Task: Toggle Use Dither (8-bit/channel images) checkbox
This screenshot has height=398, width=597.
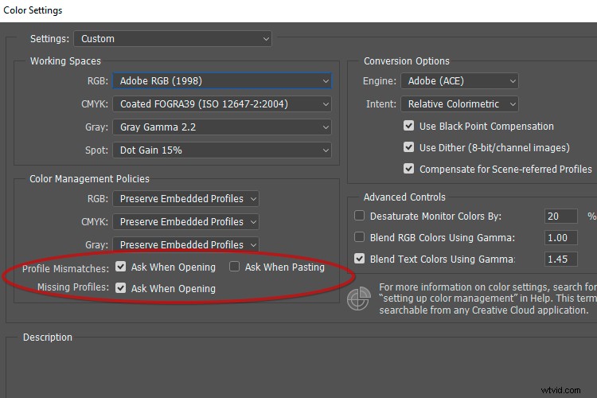Action: pos(408,147)
